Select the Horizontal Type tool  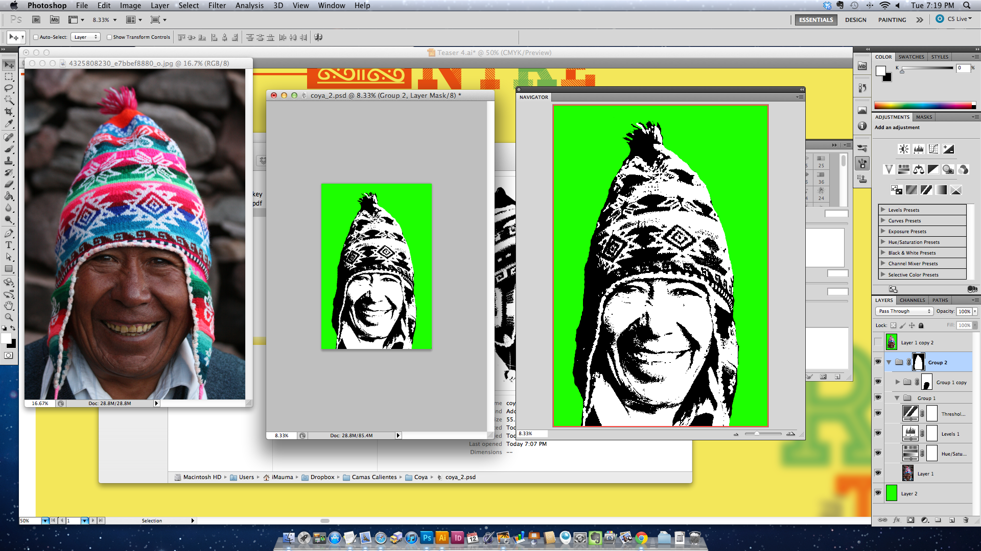point(9,245)
